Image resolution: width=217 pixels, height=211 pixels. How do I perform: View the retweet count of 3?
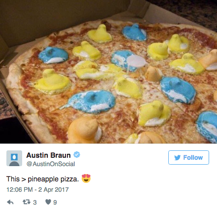(35, 203)
